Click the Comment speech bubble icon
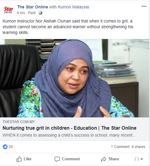 pos(57,159)
